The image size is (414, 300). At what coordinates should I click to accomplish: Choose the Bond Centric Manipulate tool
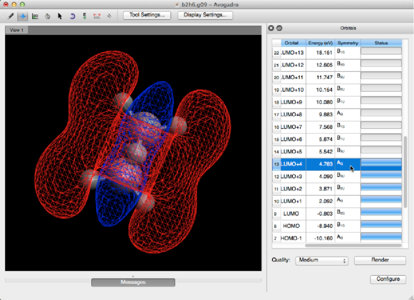pos(35,16)
